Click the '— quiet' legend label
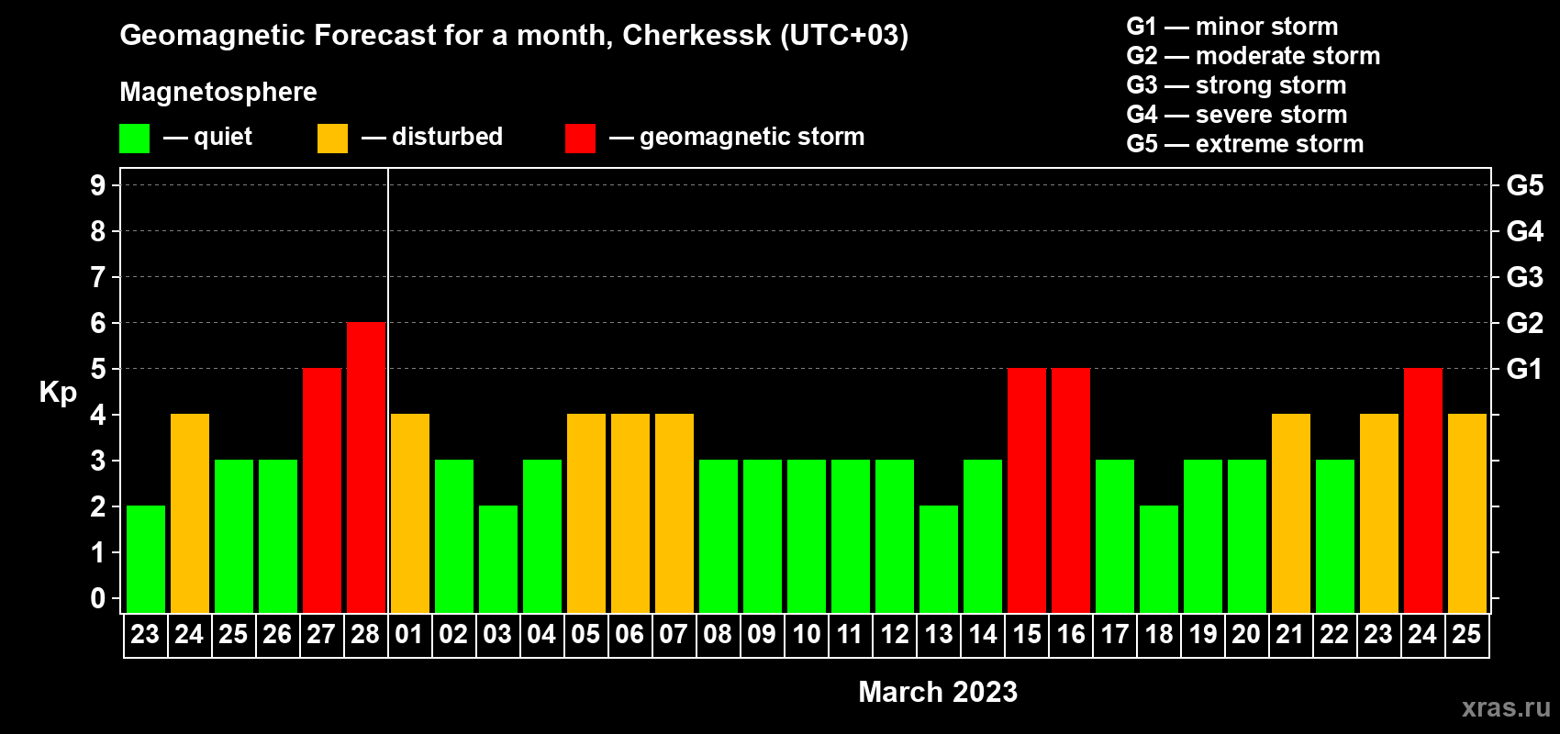Image resolution: width=1560 pixels, height=734 pixels. (x=207, y=137)
